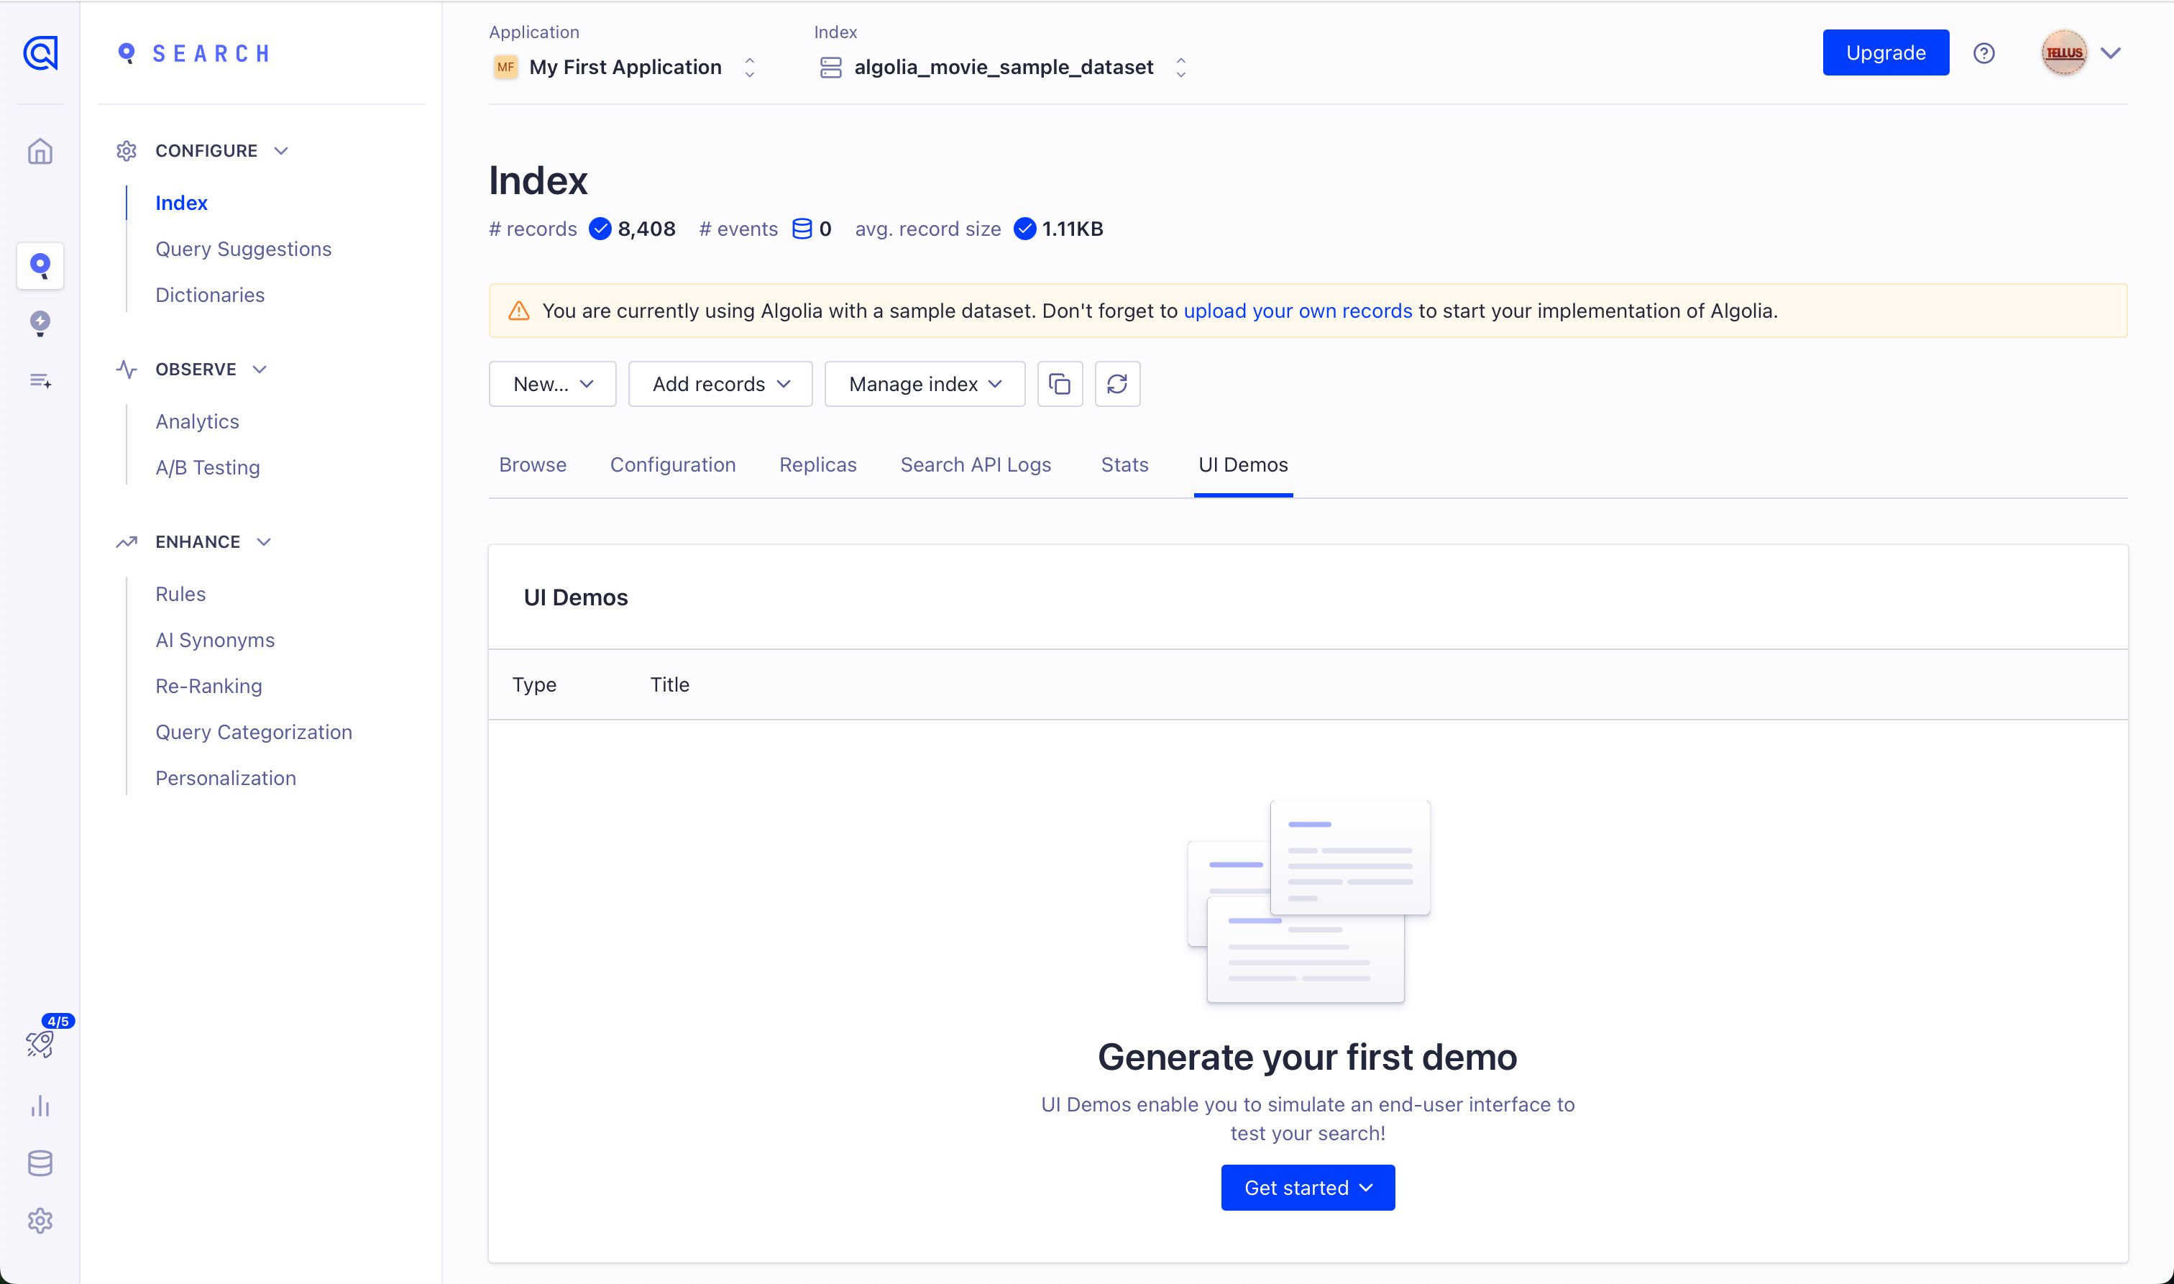Click the refresh index icon button
The height and width of the screenshot is (1284, 2174).
click(1117, 383)
